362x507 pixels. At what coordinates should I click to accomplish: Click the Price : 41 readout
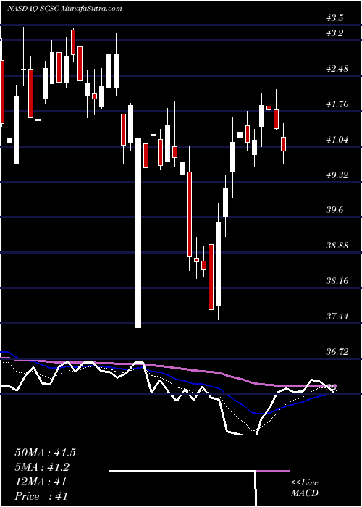click(41, 496)
